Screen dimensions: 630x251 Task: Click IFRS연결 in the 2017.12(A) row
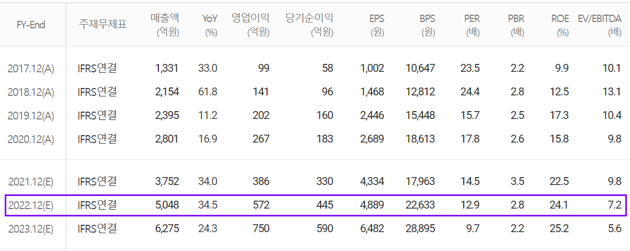pos(97,68)
